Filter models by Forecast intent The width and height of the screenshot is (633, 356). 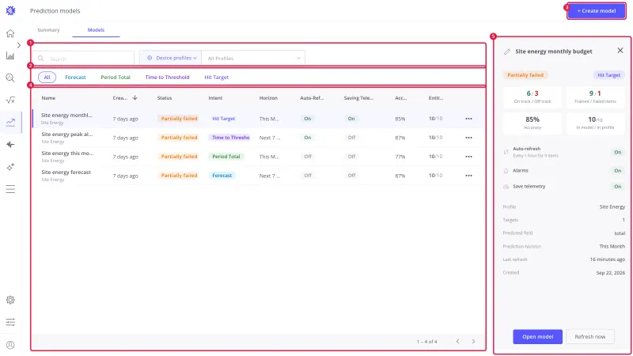[x=75, y=77]
